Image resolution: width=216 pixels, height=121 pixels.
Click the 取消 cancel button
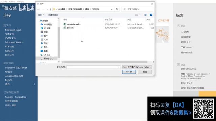145,72
